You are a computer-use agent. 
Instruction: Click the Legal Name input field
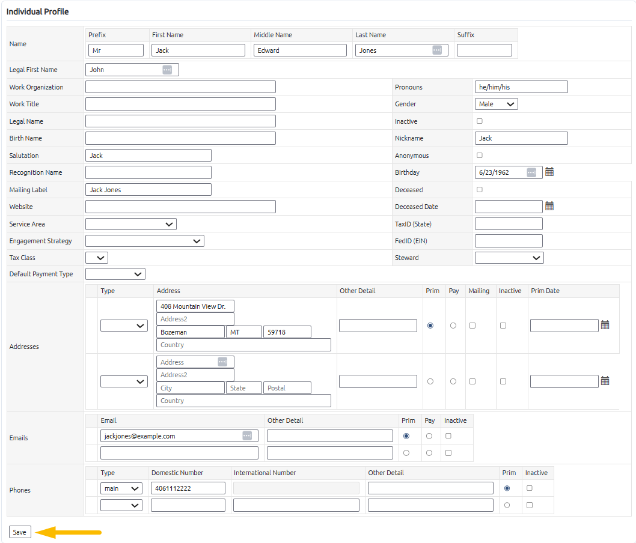tap(180, 121)
